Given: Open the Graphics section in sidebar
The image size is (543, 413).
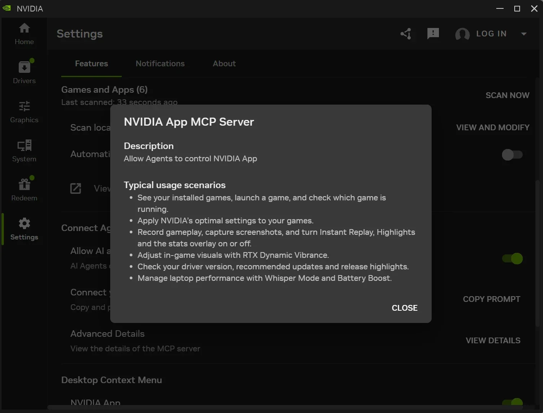Looking at the screenshot, I should click(24, 111).
